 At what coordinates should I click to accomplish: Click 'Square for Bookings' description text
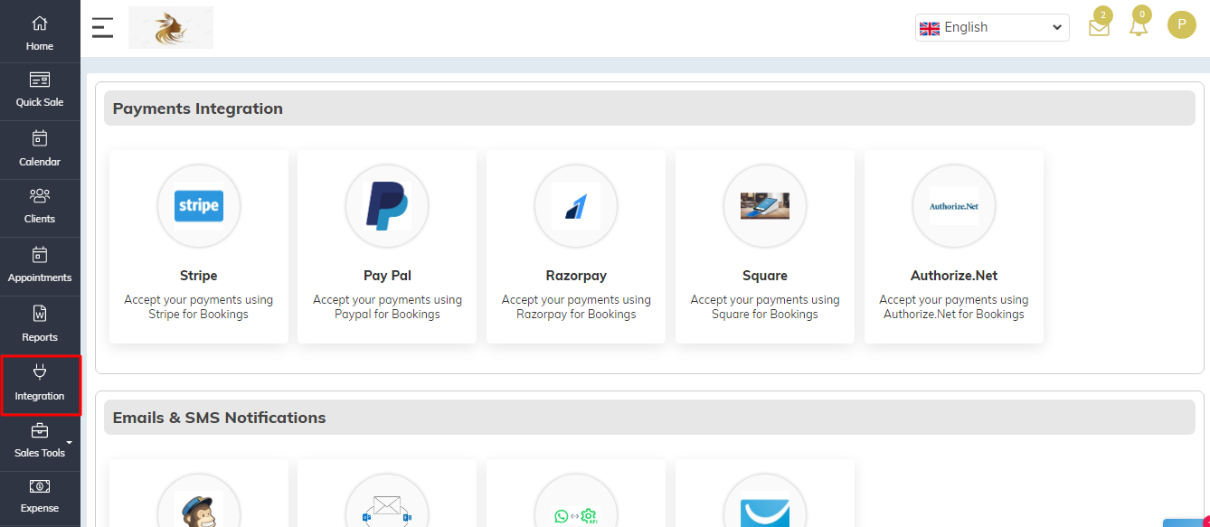tap(765, 315)
